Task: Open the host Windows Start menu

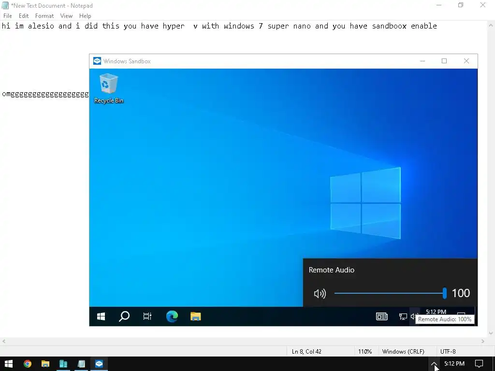Action: pyautogui.click(x=9, y=364)
